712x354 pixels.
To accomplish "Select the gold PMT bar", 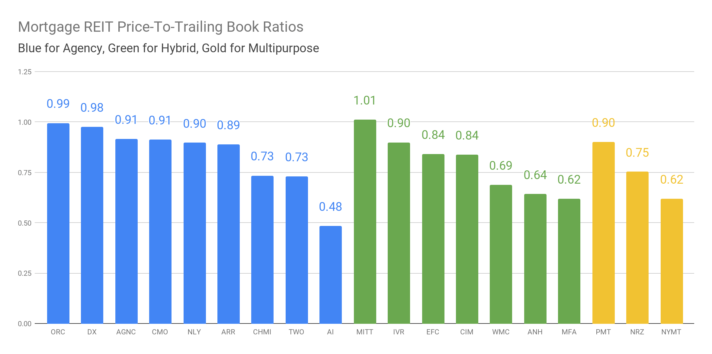I will 604,233.
